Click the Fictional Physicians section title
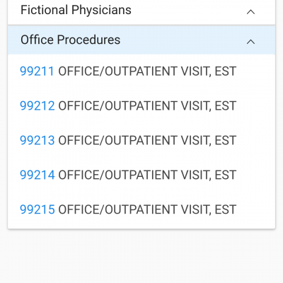The width and height of the screenshot is (283, 283). (76, 10)
